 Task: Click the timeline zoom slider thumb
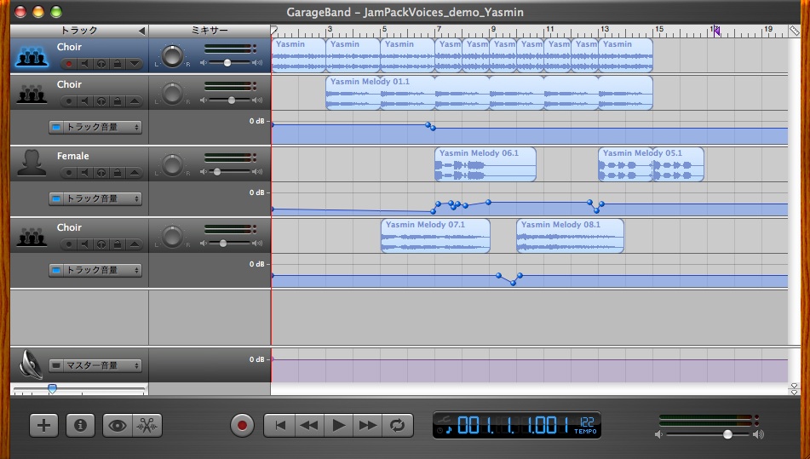[52, 388]
